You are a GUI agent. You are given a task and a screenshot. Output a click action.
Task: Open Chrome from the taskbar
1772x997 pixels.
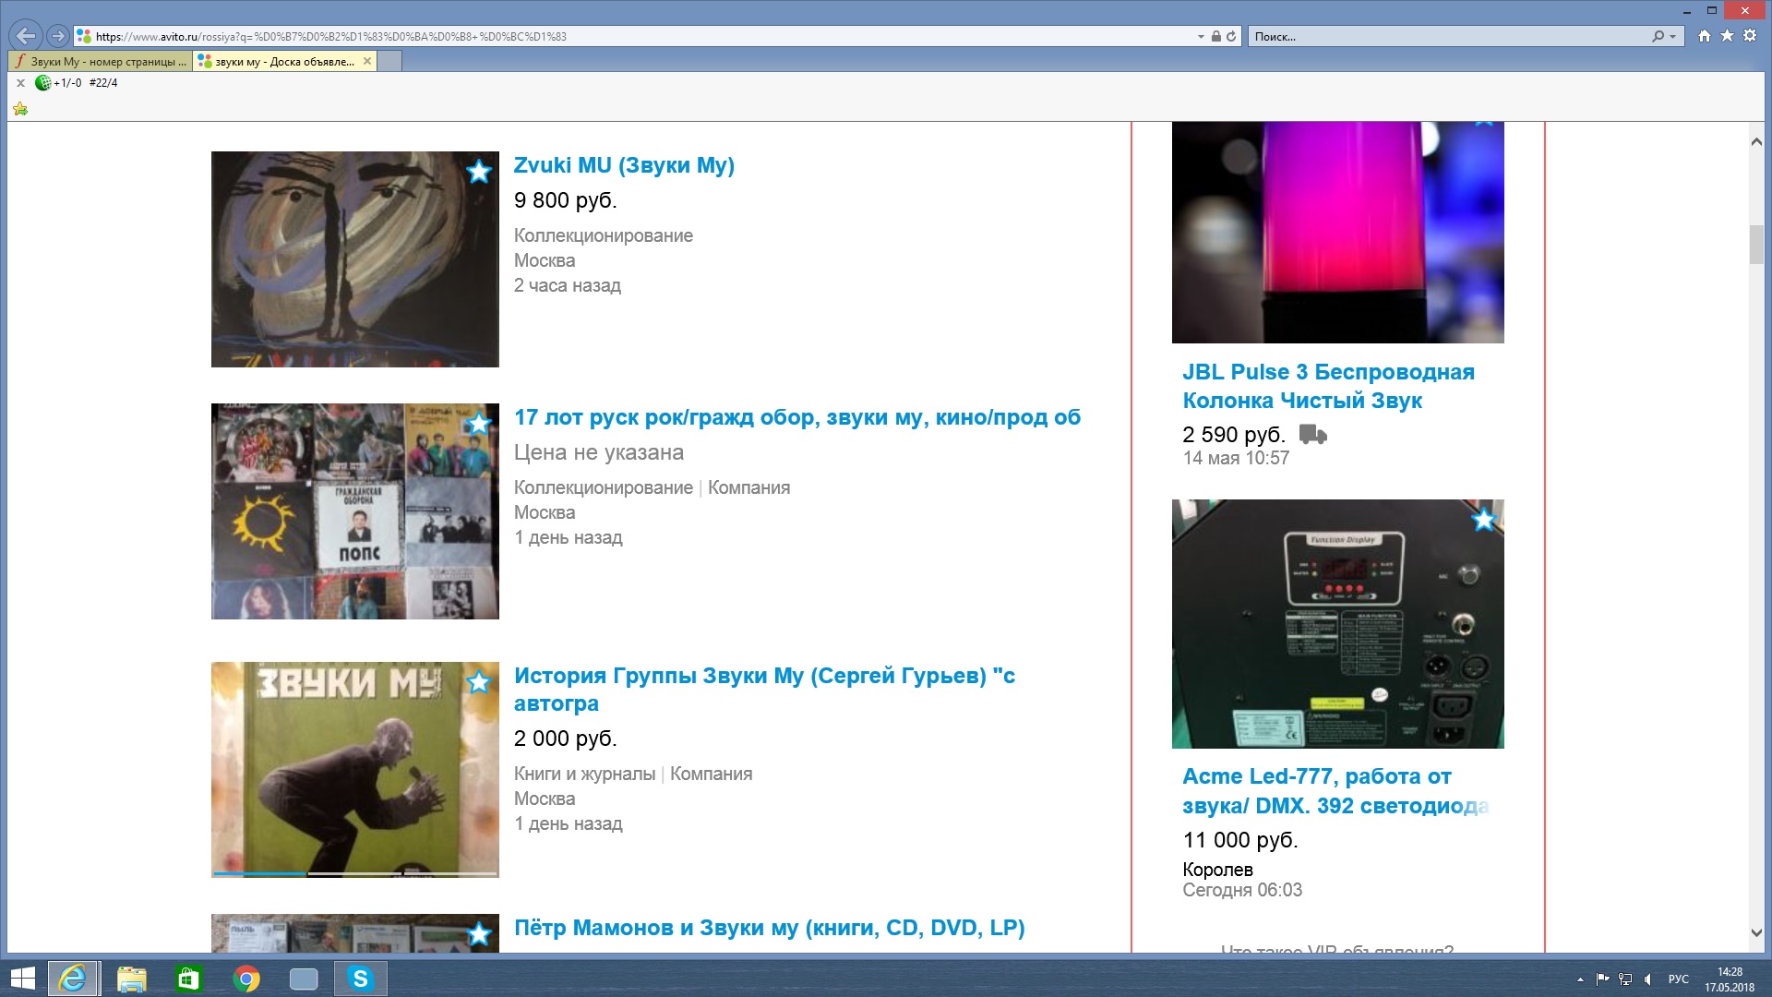246,979
